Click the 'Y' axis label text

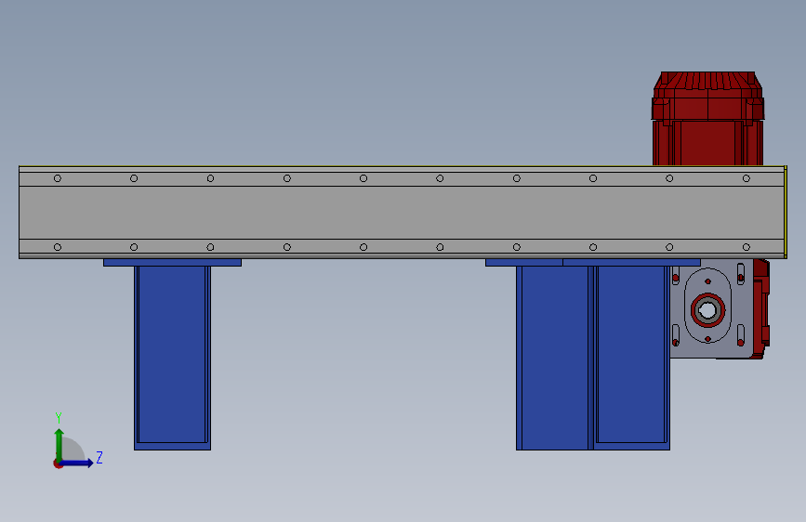click(x=59, y=418)
